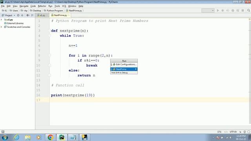251x141 pixels.
Task: Close the a1.py editor tab
Action: point(47,15)
